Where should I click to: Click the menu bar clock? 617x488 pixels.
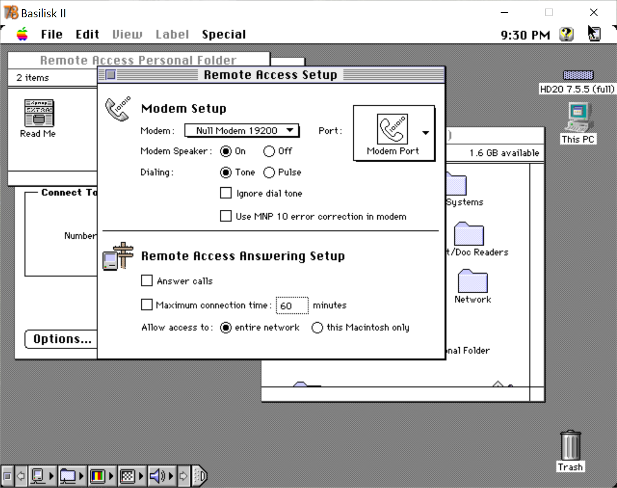525,35
